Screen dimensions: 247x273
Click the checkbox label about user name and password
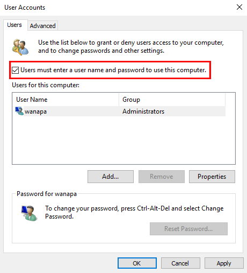(x=113, y=70)
